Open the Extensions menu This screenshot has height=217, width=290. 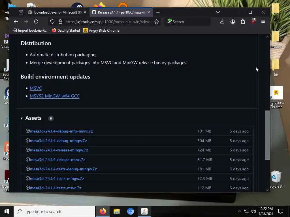pyautogui.click(x=243, y=21)
